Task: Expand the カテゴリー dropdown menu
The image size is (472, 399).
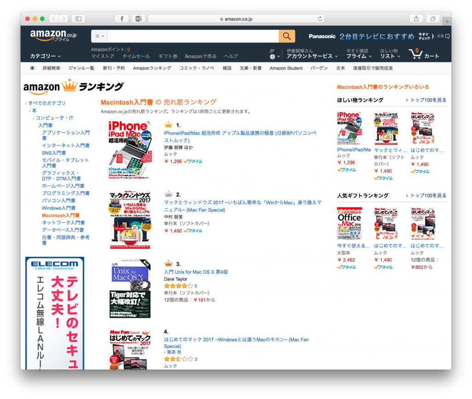Action: (45, 56)
